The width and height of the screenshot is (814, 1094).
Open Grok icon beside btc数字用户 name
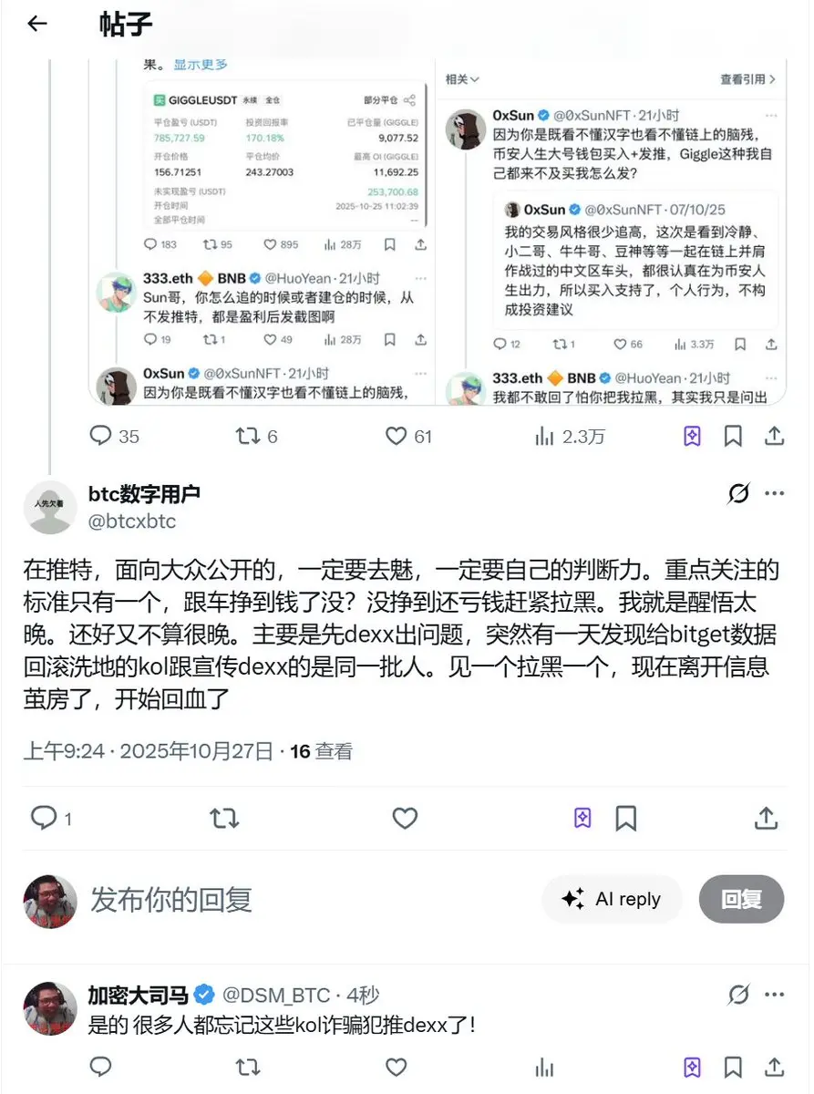tap(738, 493)
